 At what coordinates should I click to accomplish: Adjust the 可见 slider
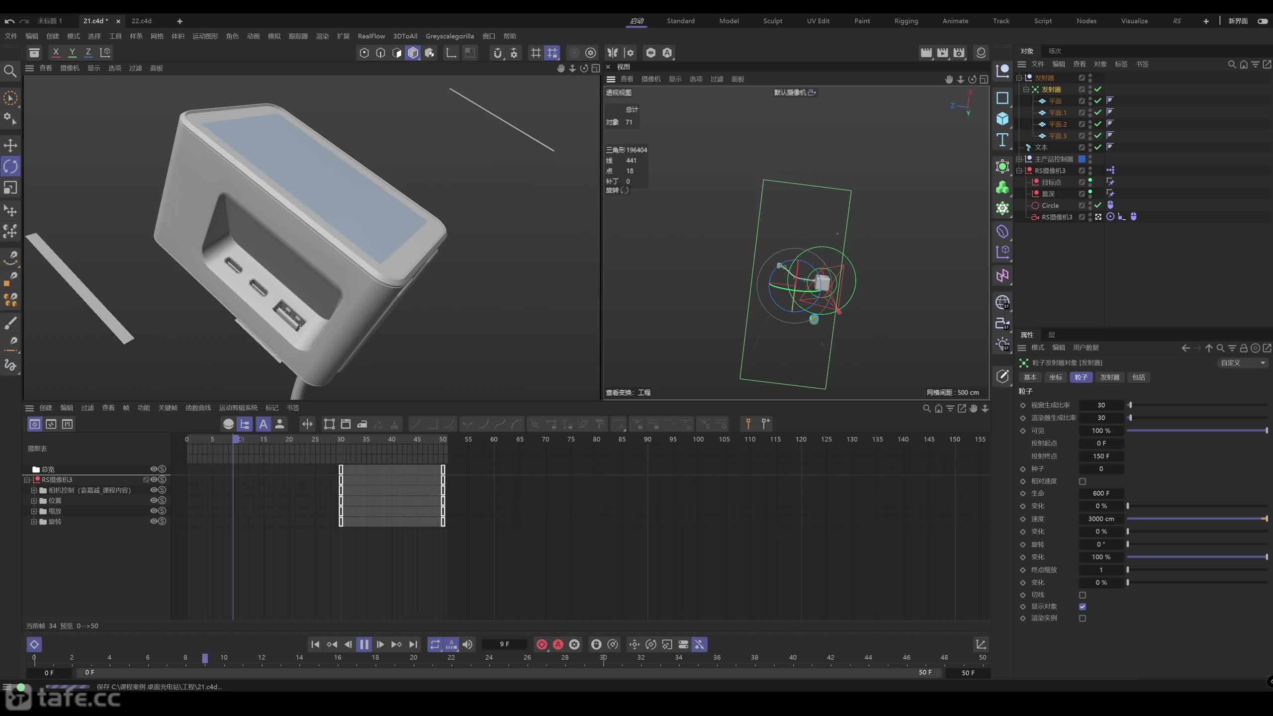(1197, 431)
